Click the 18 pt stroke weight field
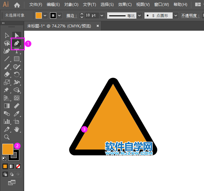Image resolution: width=204 pixels, height=191 pixels. (92, 16)
